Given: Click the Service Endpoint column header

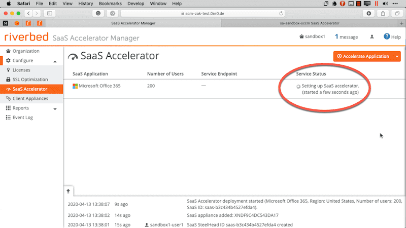Looking at the screenshot, I should (219, 73).
